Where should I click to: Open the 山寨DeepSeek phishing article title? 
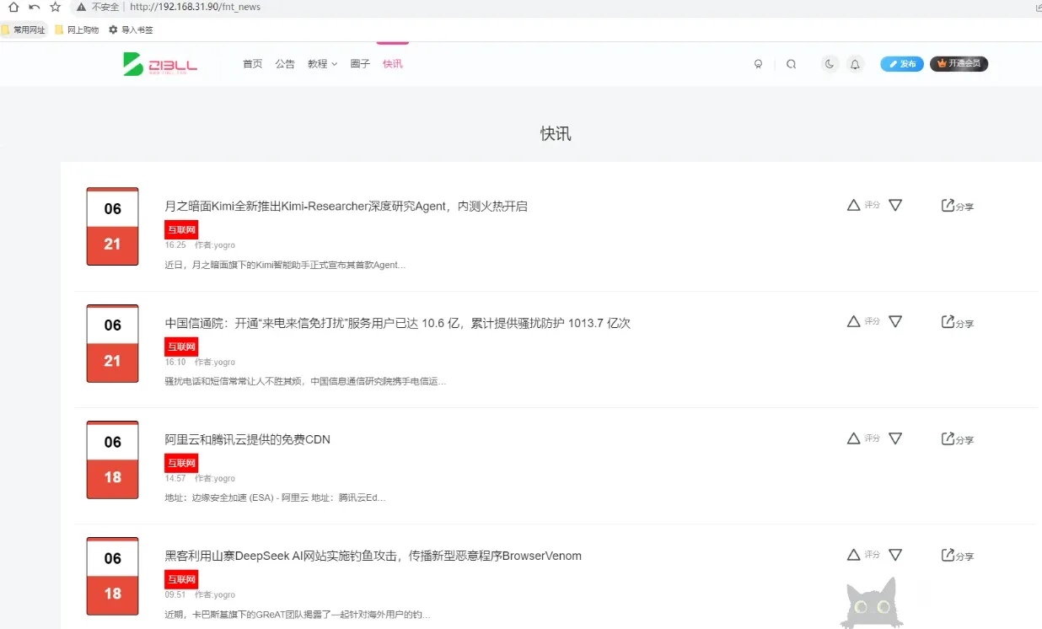(x=373, y=556)
